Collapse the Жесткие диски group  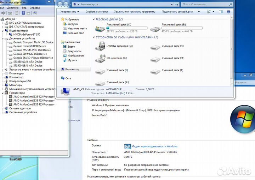tap(93, 19)
